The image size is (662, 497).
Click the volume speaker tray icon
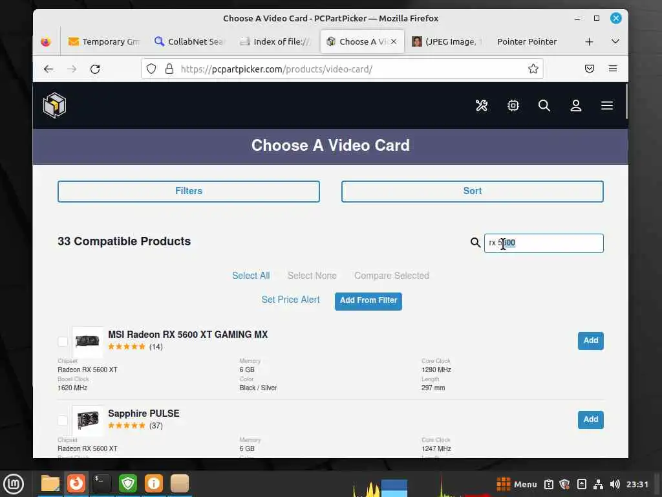[x=615, y=484]
